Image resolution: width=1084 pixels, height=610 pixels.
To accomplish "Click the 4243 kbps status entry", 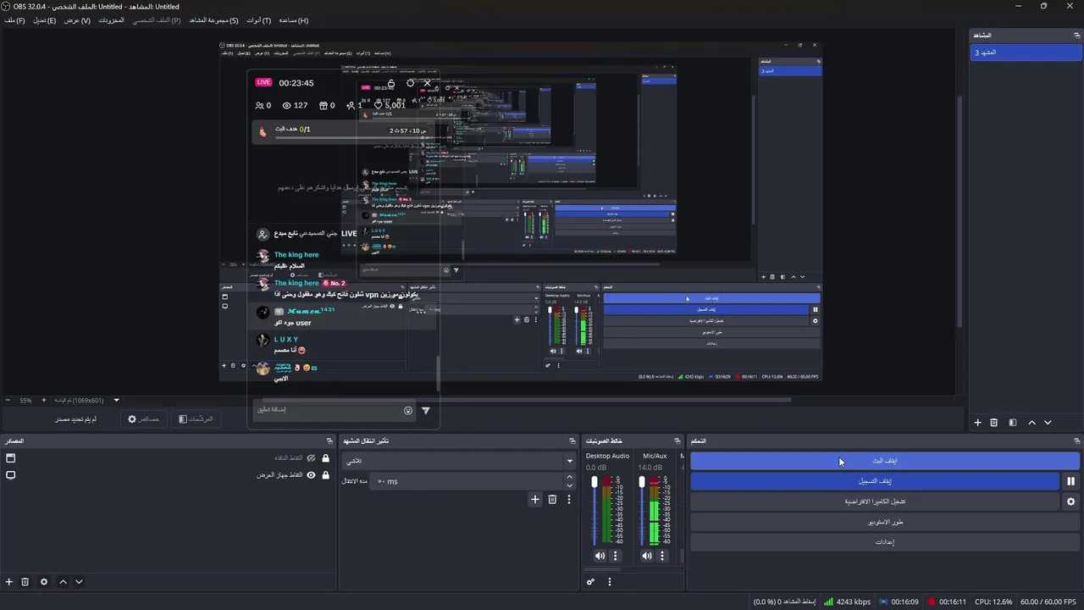I will [x=848, y=602].
